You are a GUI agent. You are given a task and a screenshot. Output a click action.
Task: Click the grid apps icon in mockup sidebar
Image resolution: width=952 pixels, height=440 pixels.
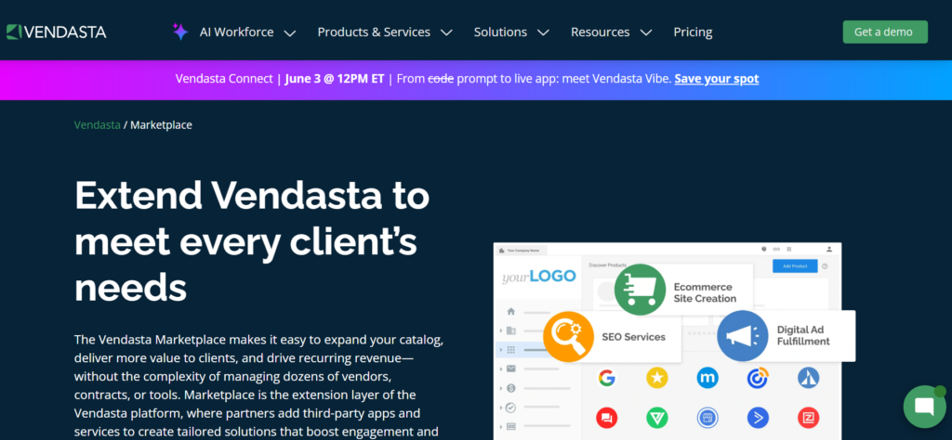510,350
